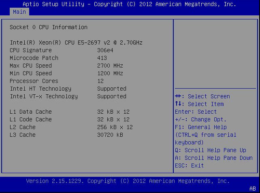Select the L1 Code Cache label
Screen dimensions: 260x193
pos(31,119)
